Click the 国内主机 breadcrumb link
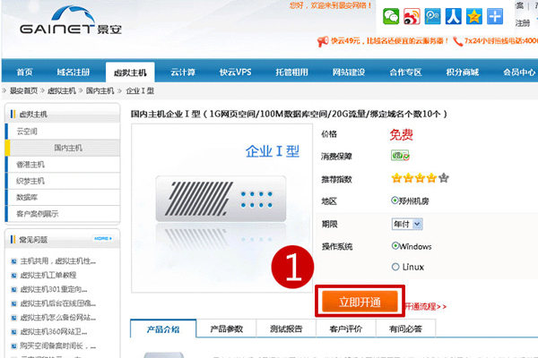This screenshot has width=538, height=358. coord(100,90)
